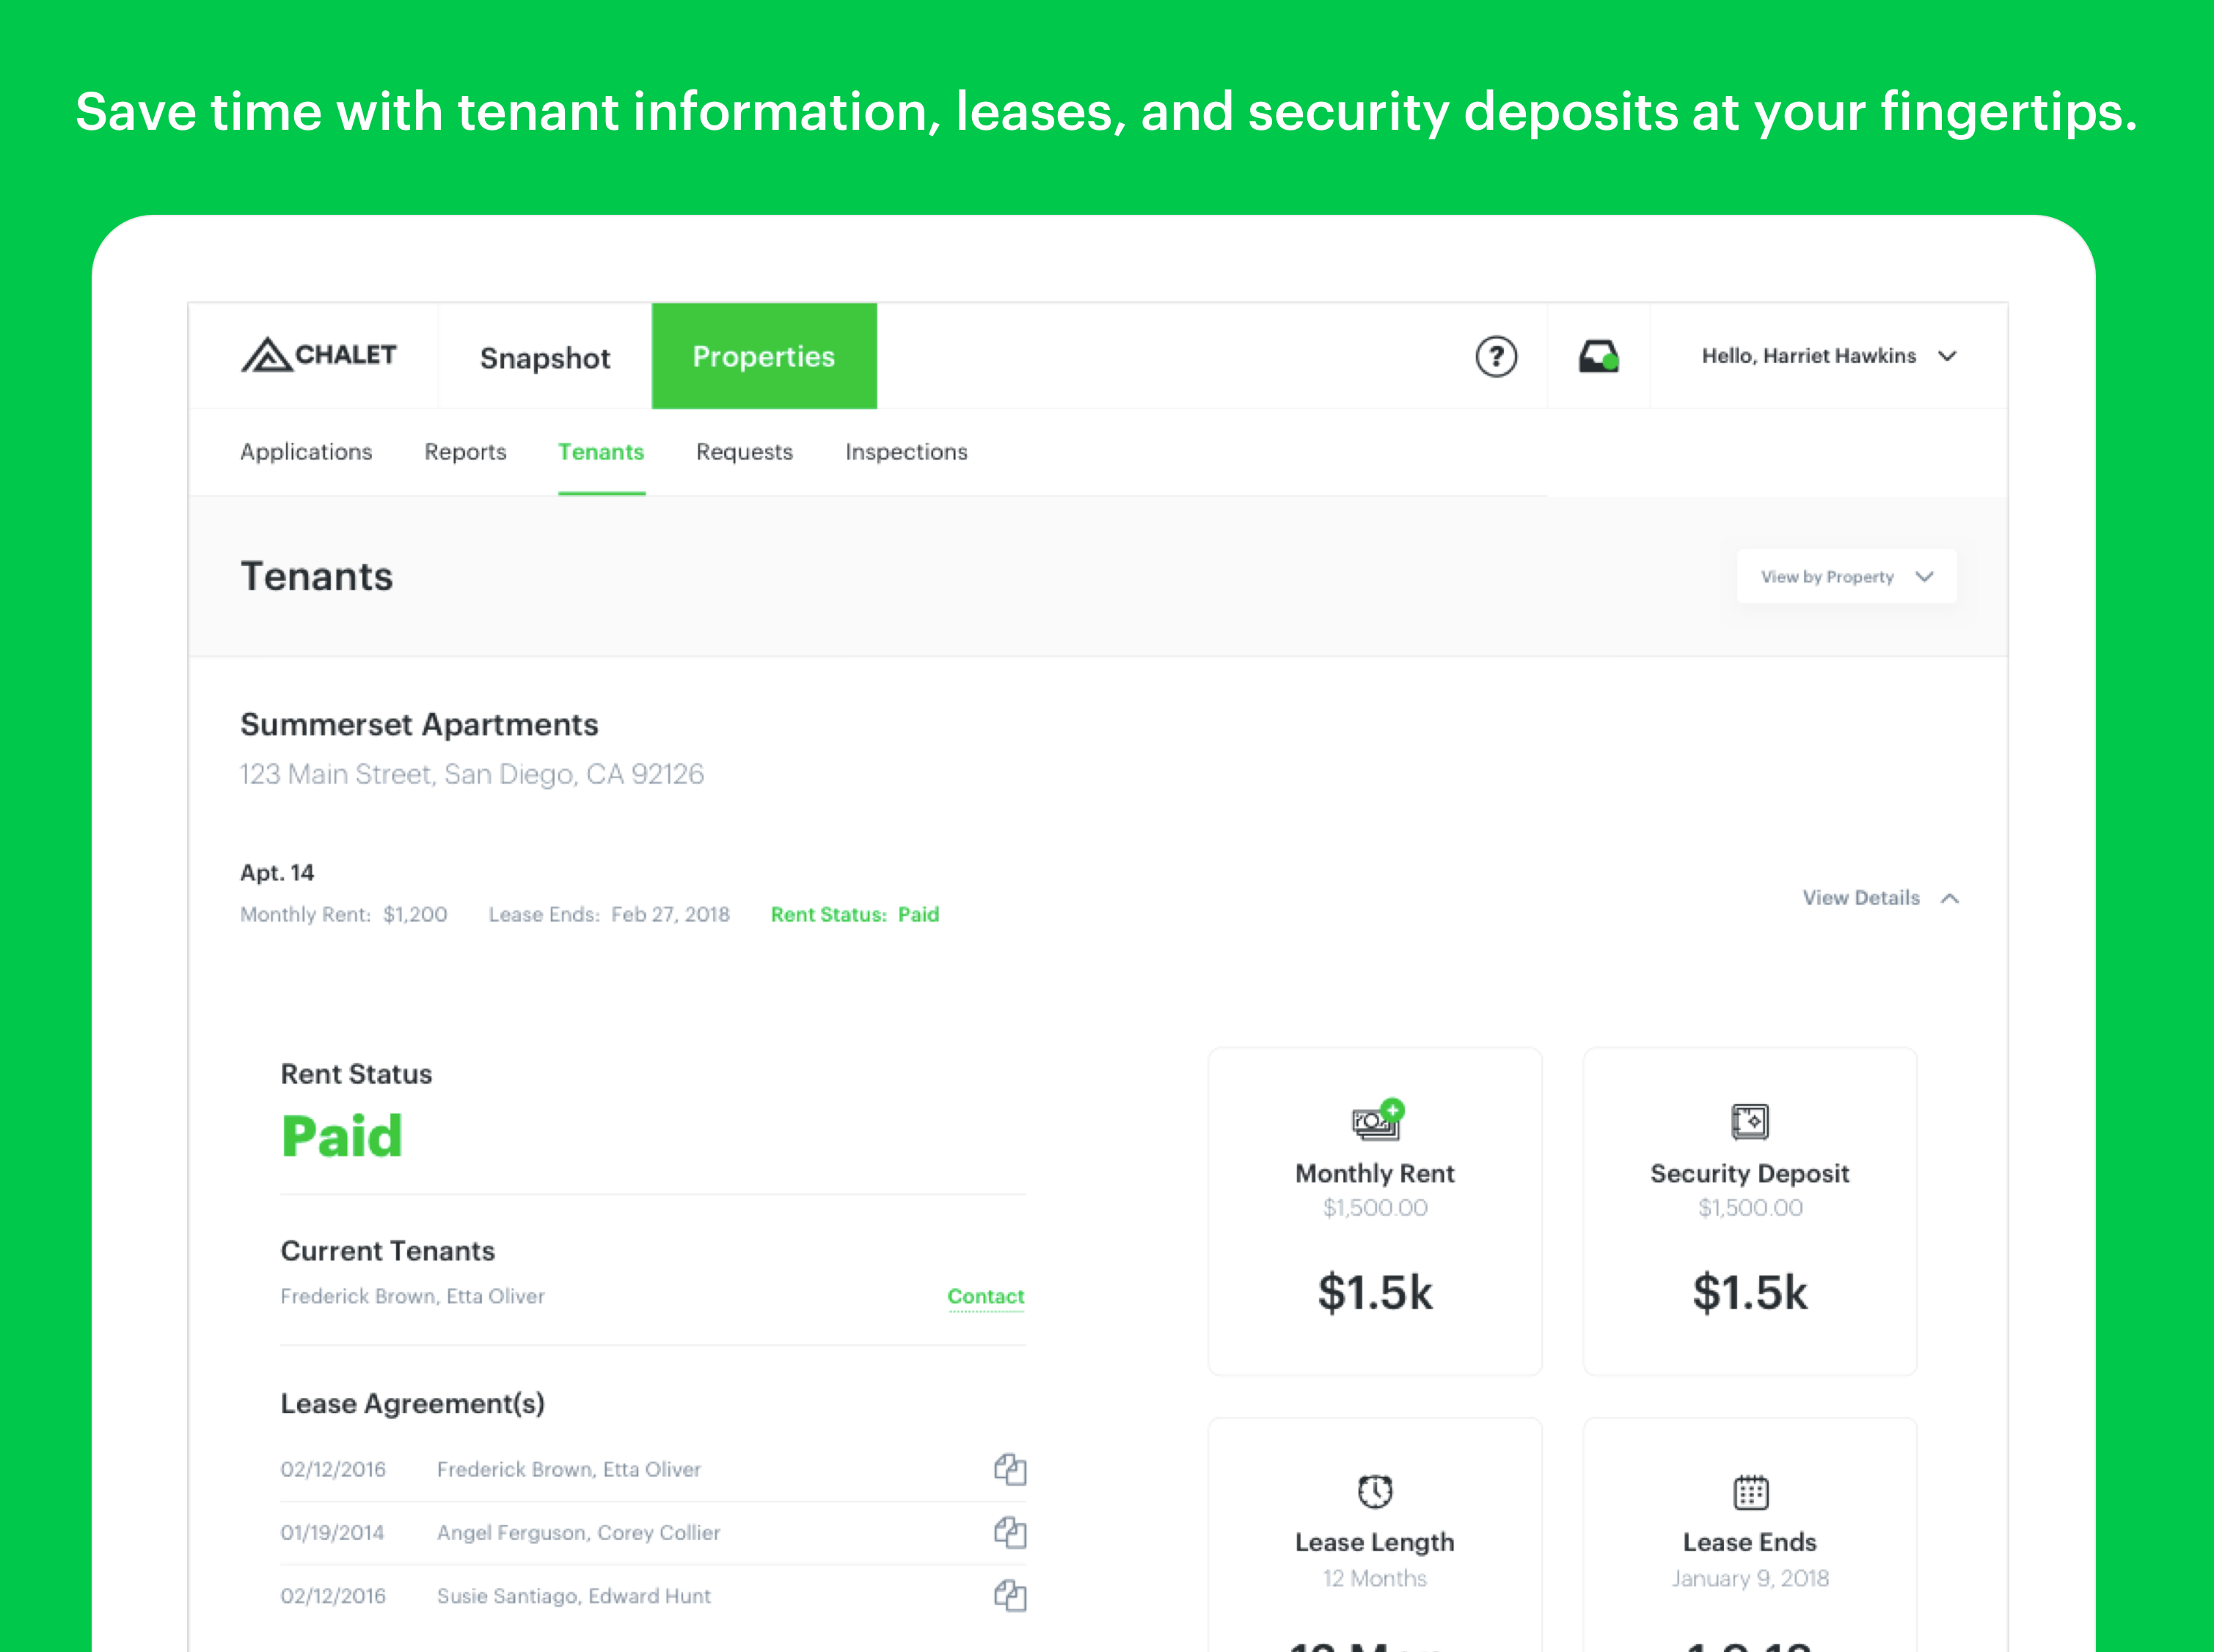Open the Inspections sub-tab
This screenshot has width=2214, height=1652.
[905, 452]
